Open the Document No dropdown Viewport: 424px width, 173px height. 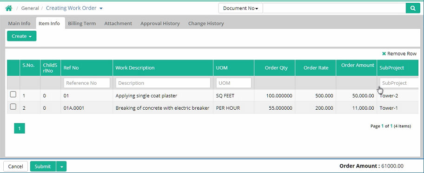pos(240,8)
